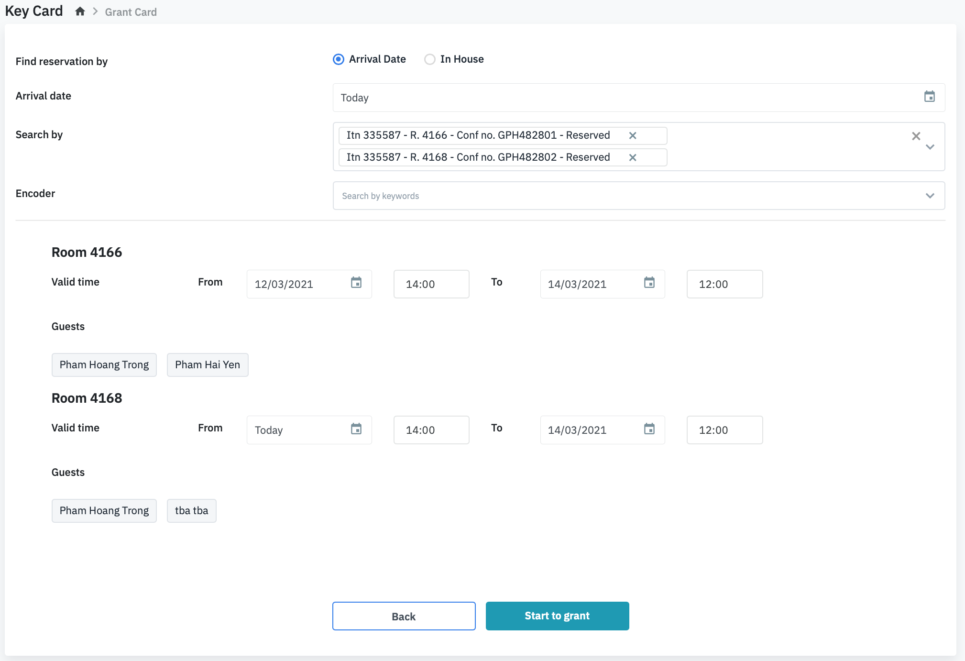Open Room 4168 To date calendar icon
This screenshot has height=661, width=965.
click(x=649, y=429)
